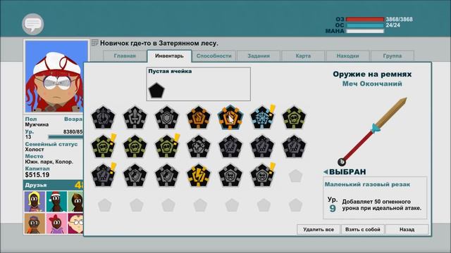
Task: Open the chat speech bubble icon
Action: [x=33, y=24]
